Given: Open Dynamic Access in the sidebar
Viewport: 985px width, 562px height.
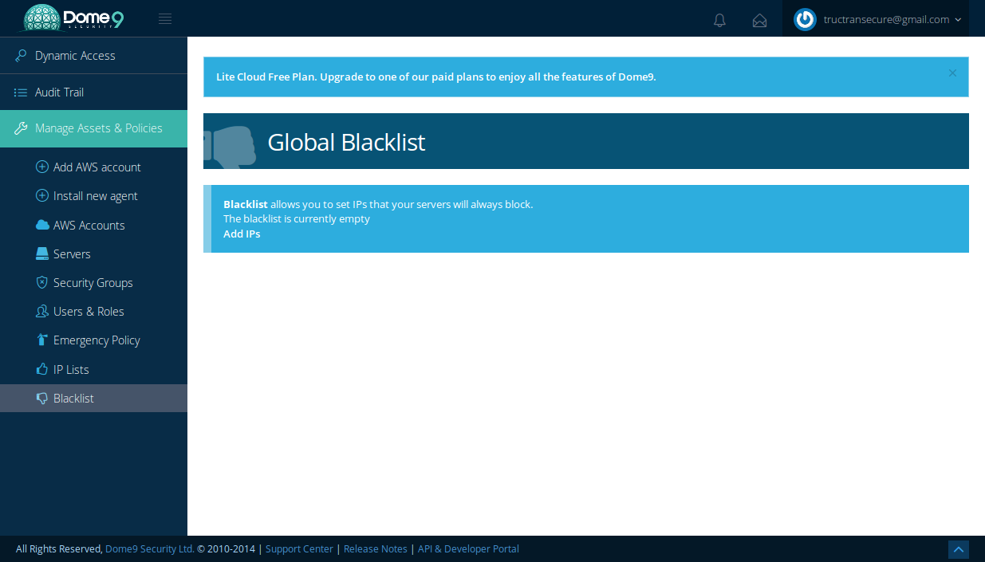Looking at the screenshot, I should [75, 56].
